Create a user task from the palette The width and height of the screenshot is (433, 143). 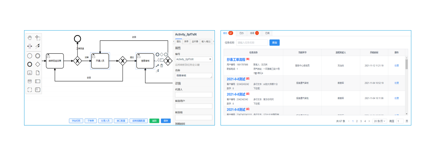(x=38, y=89)
